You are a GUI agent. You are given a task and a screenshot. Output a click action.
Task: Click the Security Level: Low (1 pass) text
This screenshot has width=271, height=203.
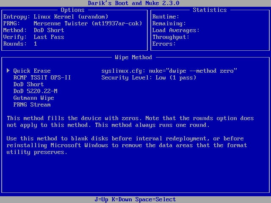(x=149, y=77)
